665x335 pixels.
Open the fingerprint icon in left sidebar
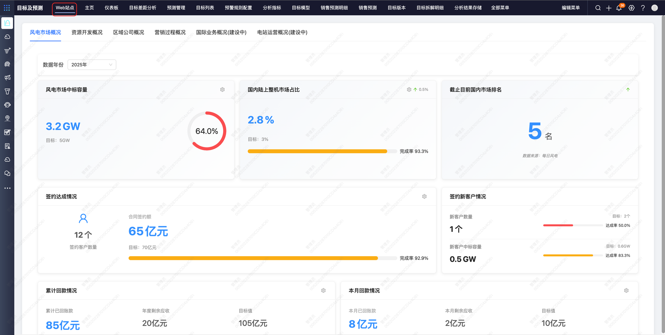(x=7, y=64)
